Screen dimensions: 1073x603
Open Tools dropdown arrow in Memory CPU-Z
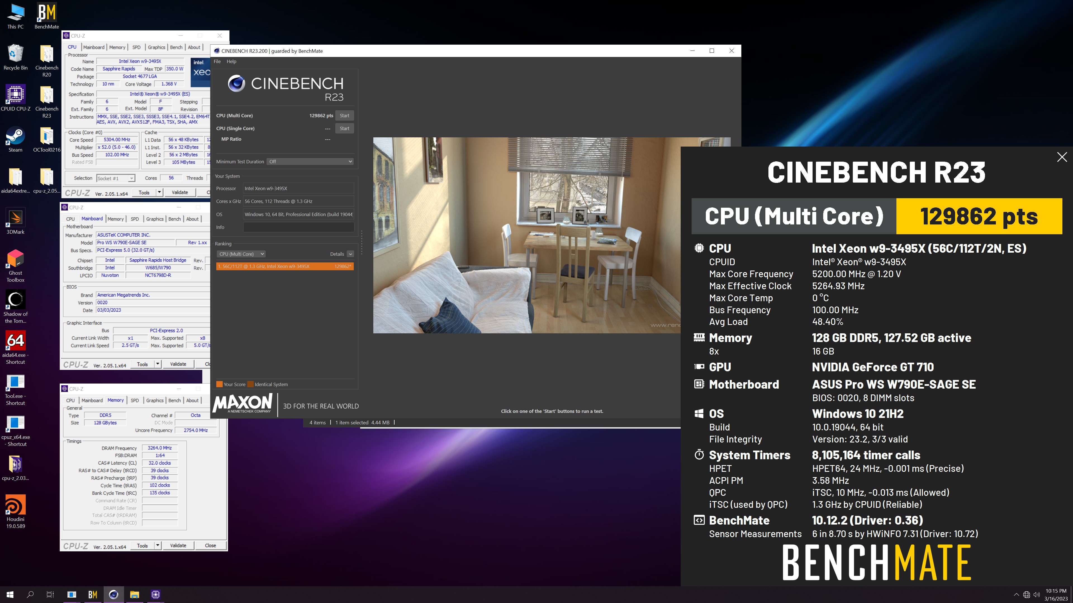[x=158, y=545]
